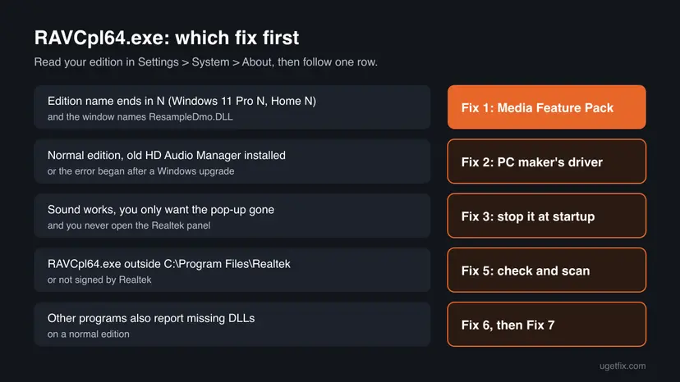The width and height of the screenshot is (680, 382).
Task: Click the Fix 6, then Fix 7 box
Action: point(546,325)
